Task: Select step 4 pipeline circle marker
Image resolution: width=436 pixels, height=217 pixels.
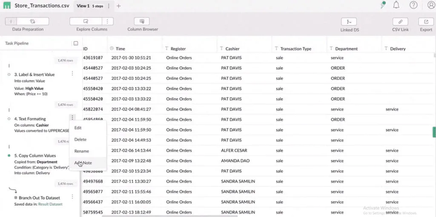Action: 9,119
